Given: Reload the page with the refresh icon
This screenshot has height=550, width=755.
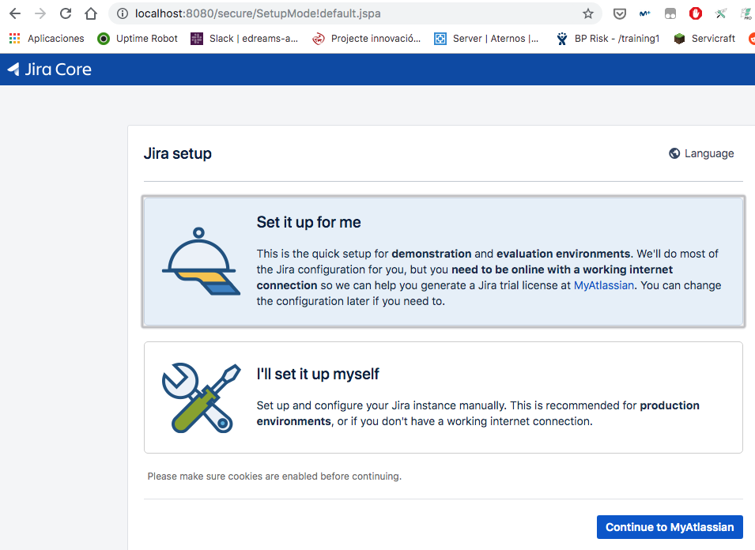Looking at the screenshot, I should [x=65, y=13].
